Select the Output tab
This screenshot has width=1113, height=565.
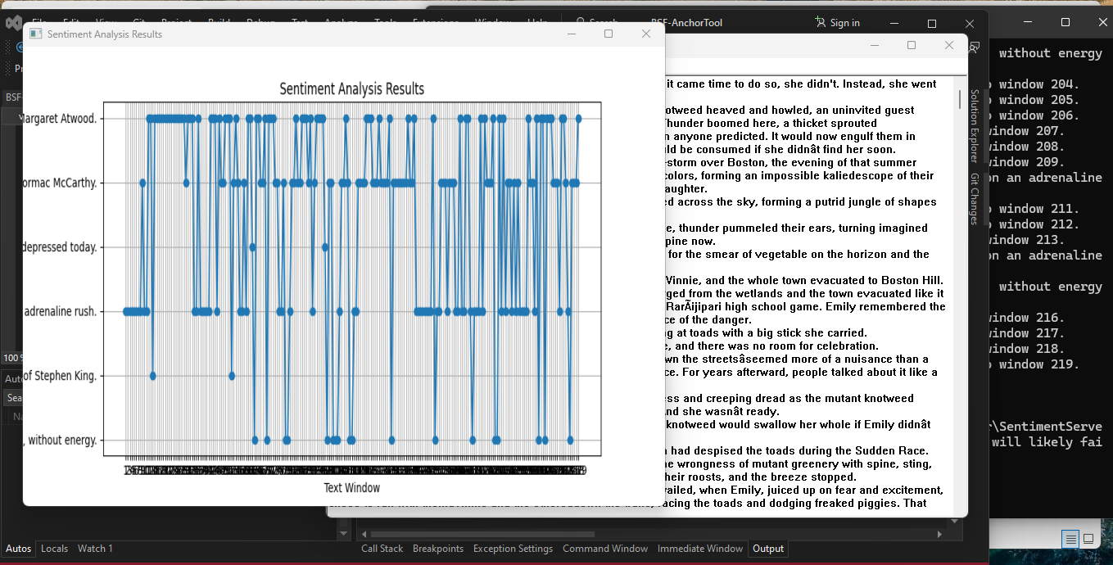tap(768, 549)
